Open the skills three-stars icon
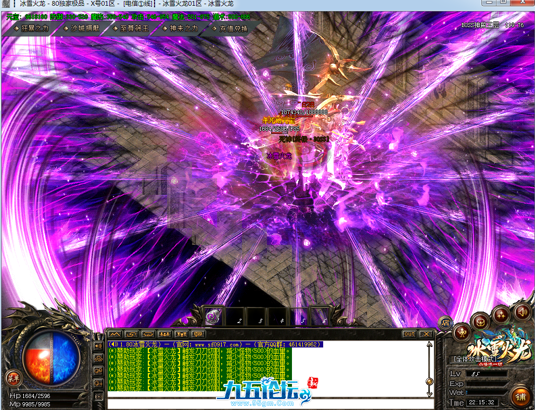 [x=501, y=314]
